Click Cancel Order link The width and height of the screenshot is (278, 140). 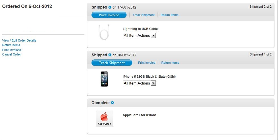(x=12, y=54)
